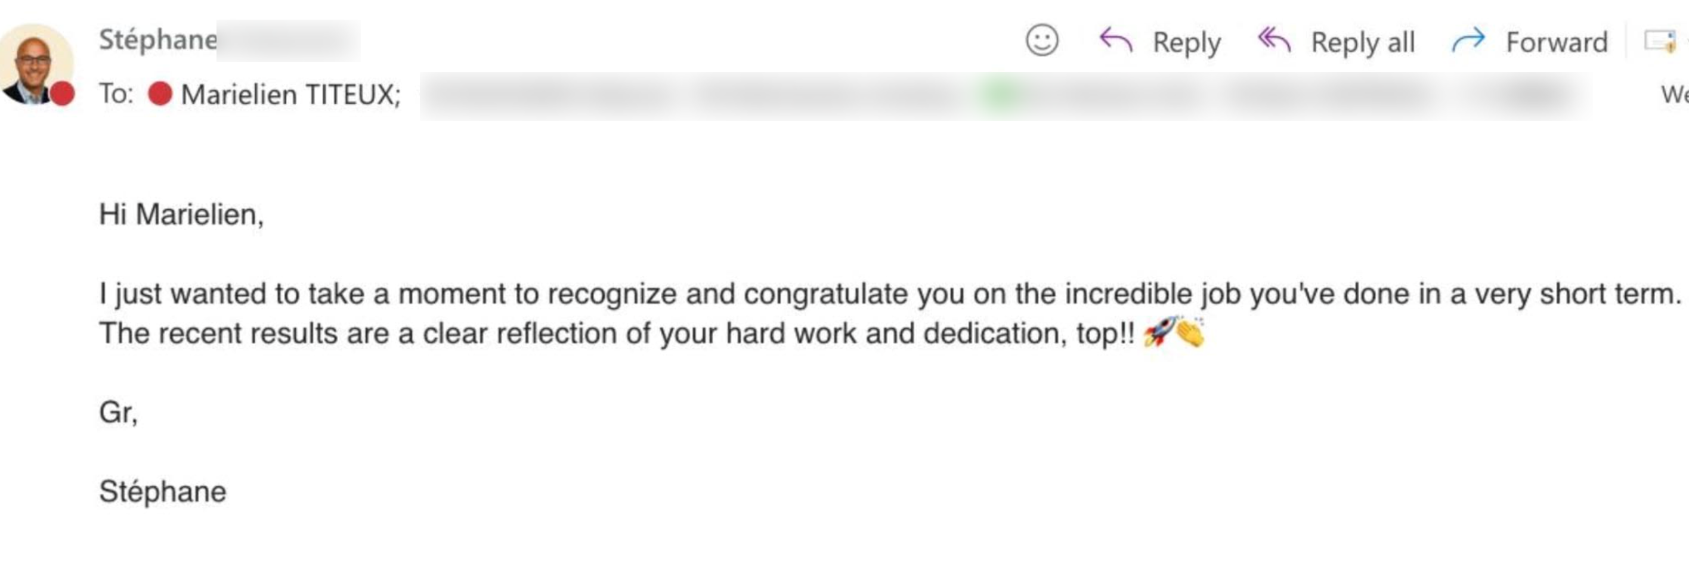Open Marielien TITEUX recipient contact card
The width and height of the screenshot is (1689, 561).
click(x=290, y=94)
